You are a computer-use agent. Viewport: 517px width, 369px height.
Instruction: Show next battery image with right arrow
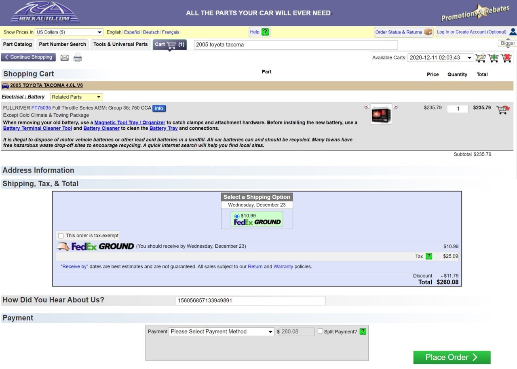pyautogui.click(x=395, y=107)
